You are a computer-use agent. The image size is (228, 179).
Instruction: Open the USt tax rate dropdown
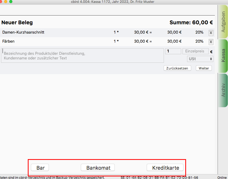pyautogui.click(x=200, y=59)
